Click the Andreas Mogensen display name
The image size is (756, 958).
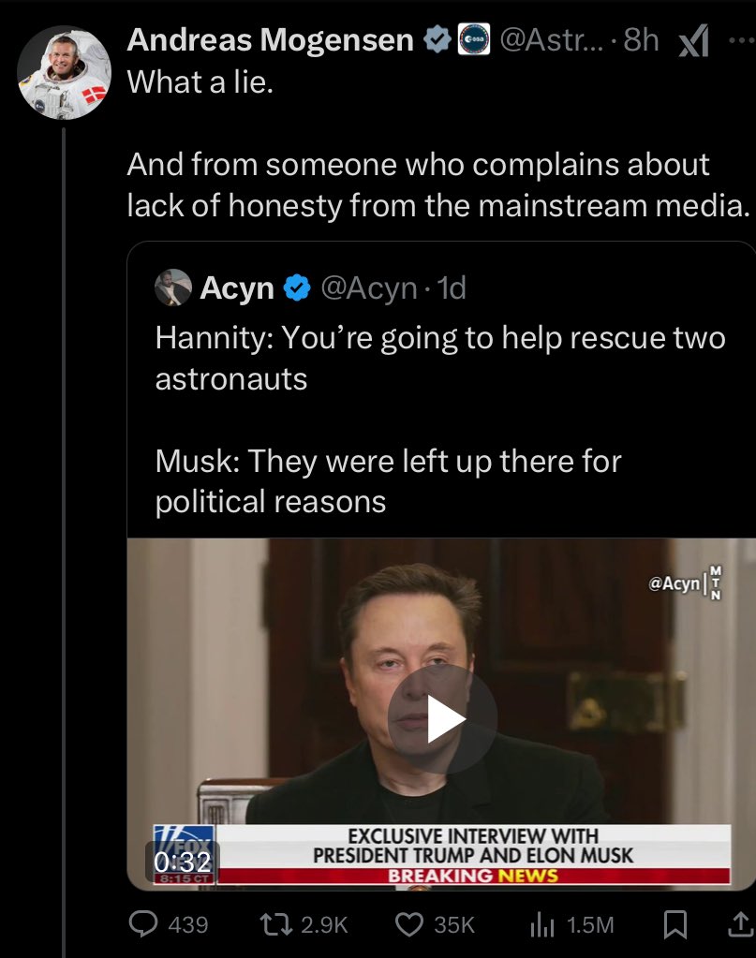[x=271, y=40]
